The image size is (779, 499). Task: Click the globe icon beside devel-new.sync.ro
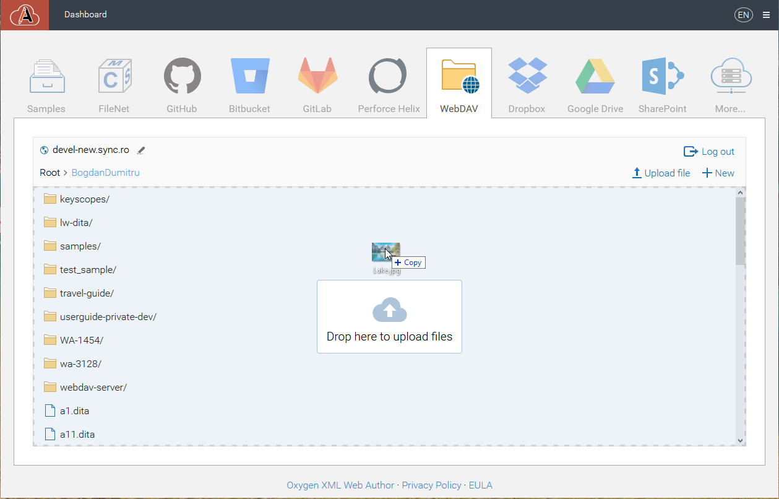[x=44, y=150]
